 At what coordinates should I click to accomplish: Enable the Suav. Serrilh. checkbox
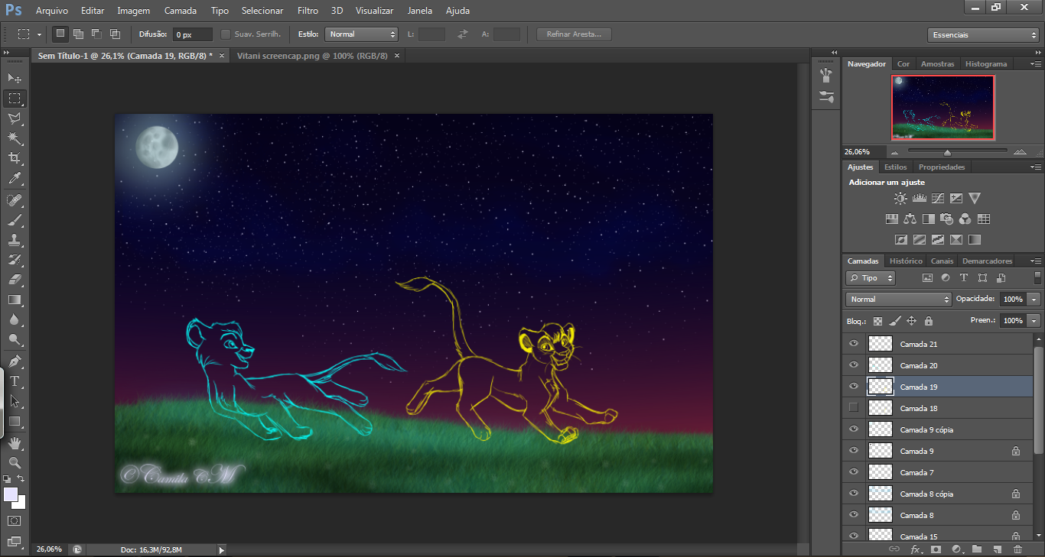point(226,34)
